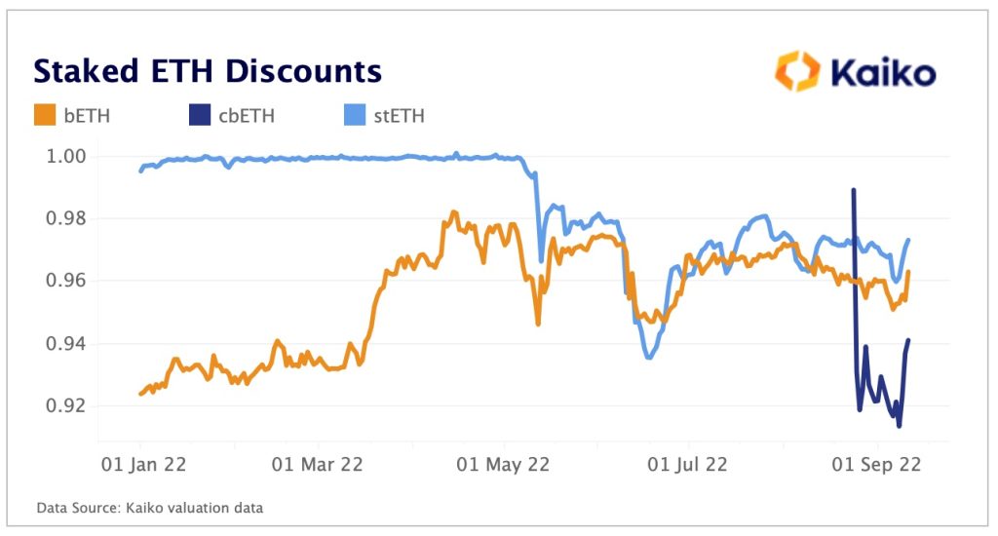Toggle the bETH series legend label
The width and height of the screenshot is (998, 536).
(x=89, y=117)
